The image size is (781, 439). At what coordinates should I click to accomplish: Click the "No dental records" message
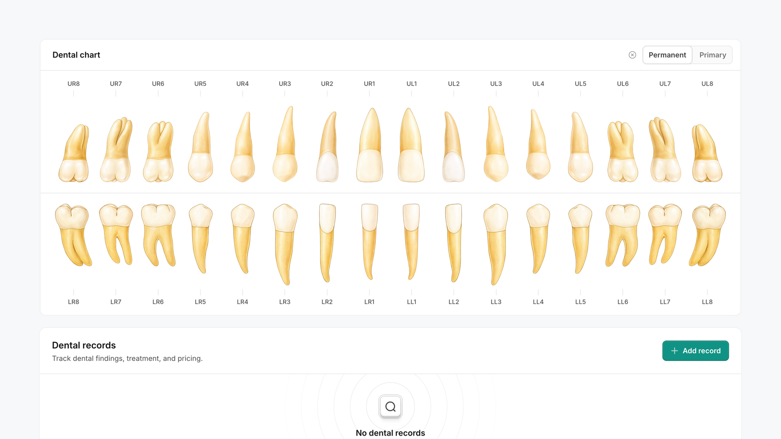(390, 433)
